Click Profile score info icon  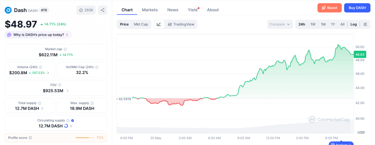[30, 138]
